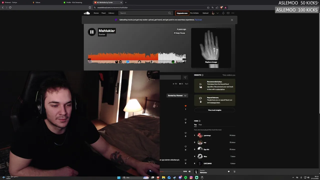Image resolution: width=320 pixels, height=180 pixels.
Task: Open the Deep House tag
Action: point(179,33)
